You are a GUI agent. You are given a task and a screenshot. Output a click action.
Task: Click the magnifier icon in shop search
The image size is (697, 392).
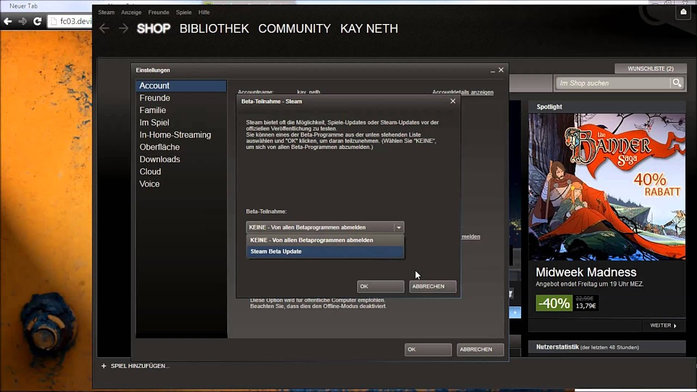[677, 83]
